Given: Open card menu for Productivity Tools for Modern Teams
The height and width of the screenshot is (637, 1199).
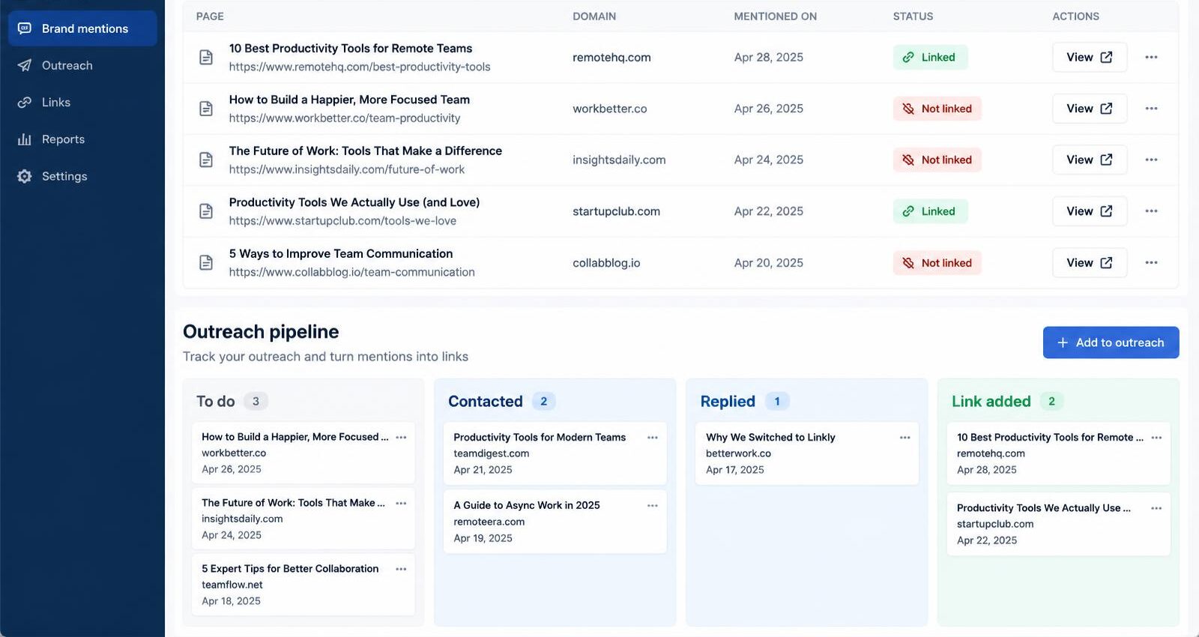Looking at the screenshot, I should coord(652,437).
